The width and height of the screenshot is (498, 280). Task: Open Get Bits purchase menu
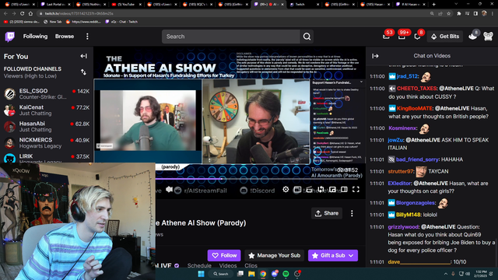tap(445, 37)
